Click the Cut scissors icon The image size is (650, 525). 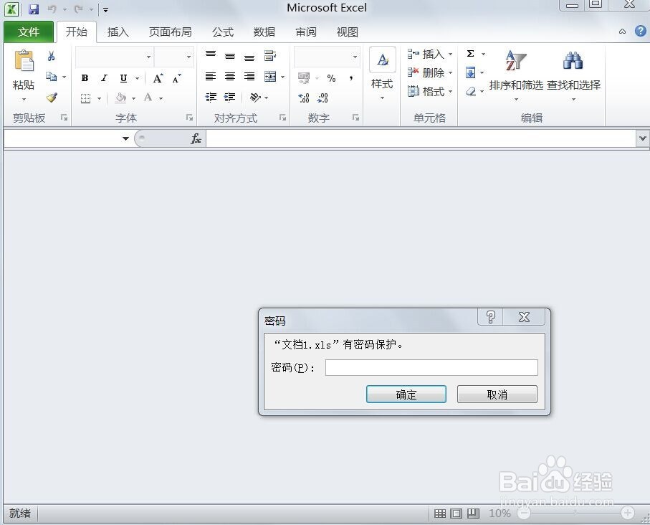click(52, 55)
